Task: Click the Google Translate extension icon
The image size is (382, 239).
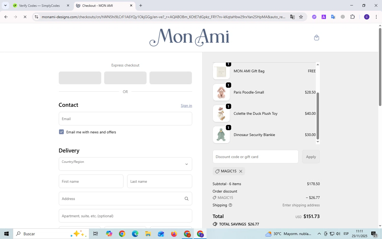Action: click(333, 17)
